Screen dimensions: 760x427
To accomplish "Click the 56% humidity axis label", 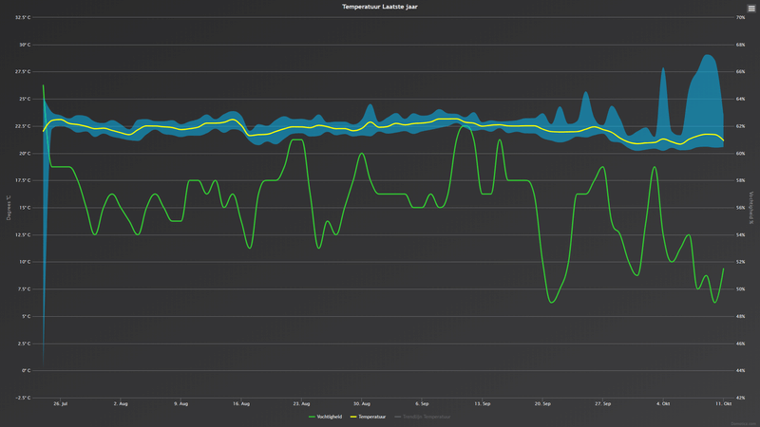I will click(x=741, y=208).
